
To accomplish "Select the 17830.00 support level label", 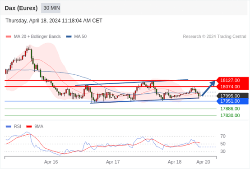I will (230, 115).
